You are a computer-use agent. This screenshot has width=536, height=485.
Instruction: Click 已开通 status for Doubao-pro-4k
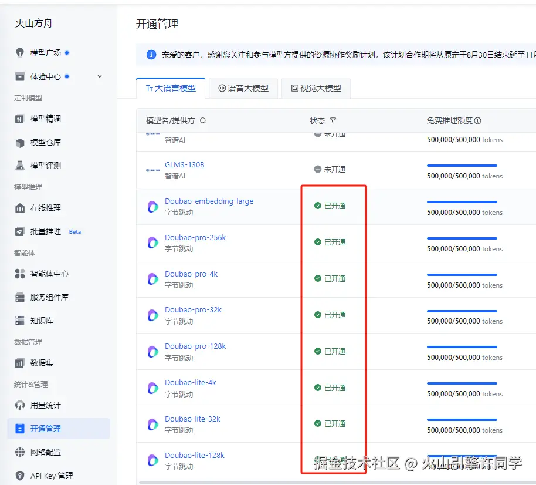[x=330, y=278]
